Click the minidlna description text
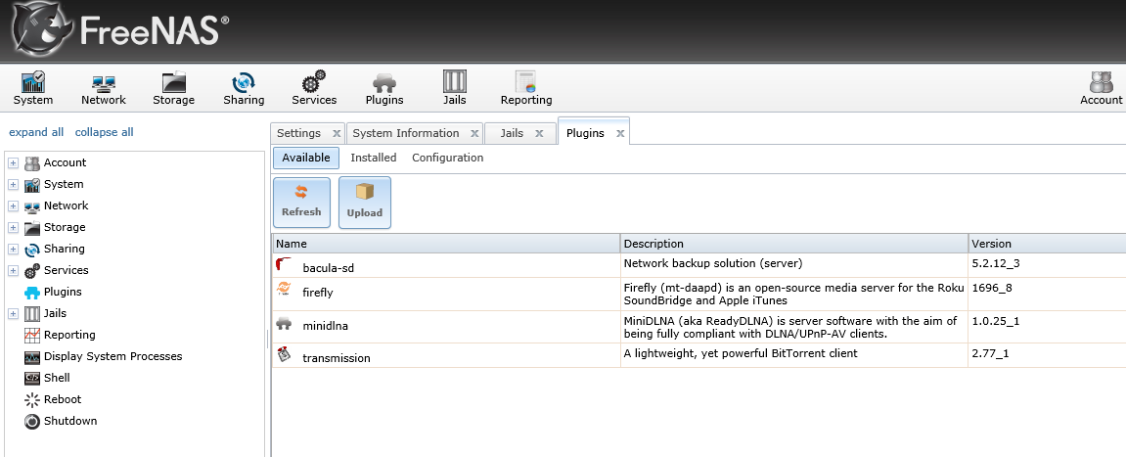The width and height of the screenshot is (1126, 457). 789,328
